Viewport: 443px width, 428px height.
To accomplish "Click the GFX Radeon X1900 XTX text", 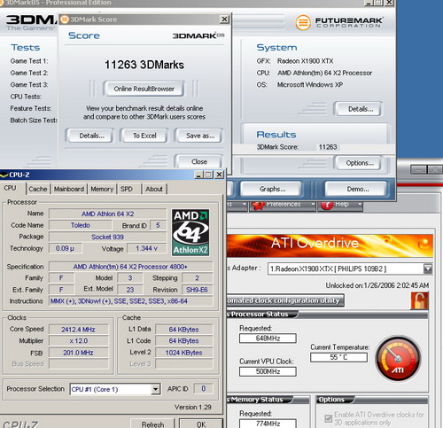I will point(295,61).
